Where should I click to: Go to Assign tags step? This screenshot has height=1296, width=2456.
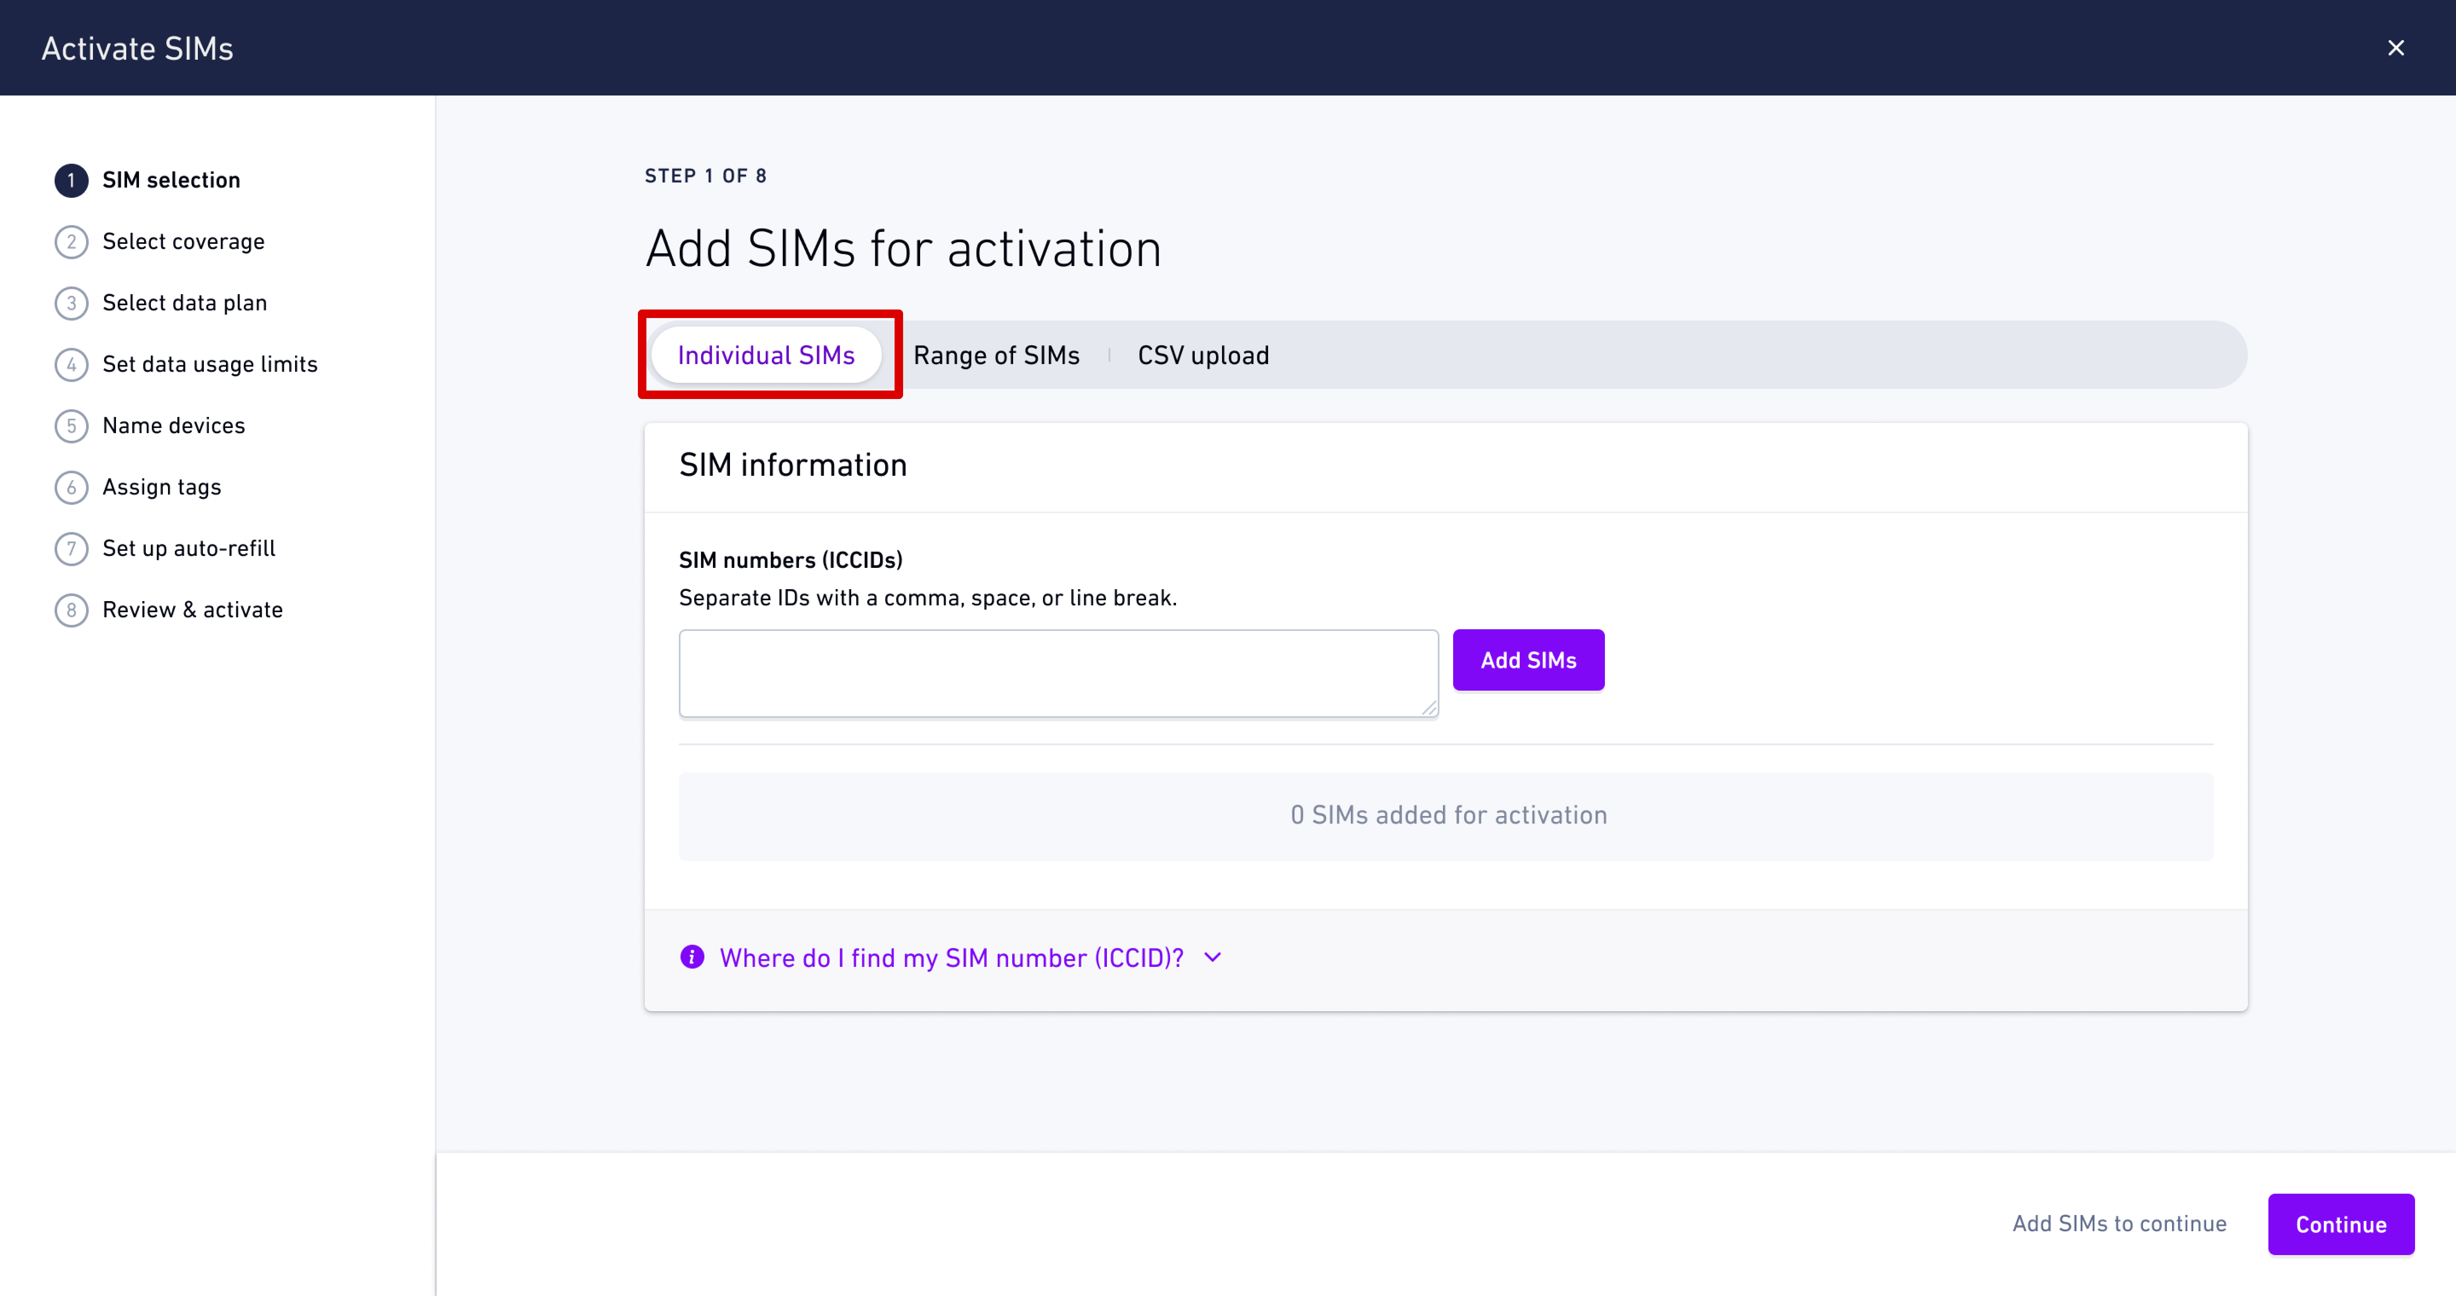(161, 487)
